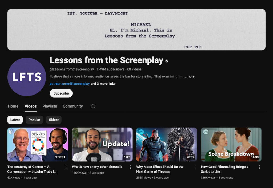
Task: Click the 16:33 duration badge
Action: coord(255,157)
